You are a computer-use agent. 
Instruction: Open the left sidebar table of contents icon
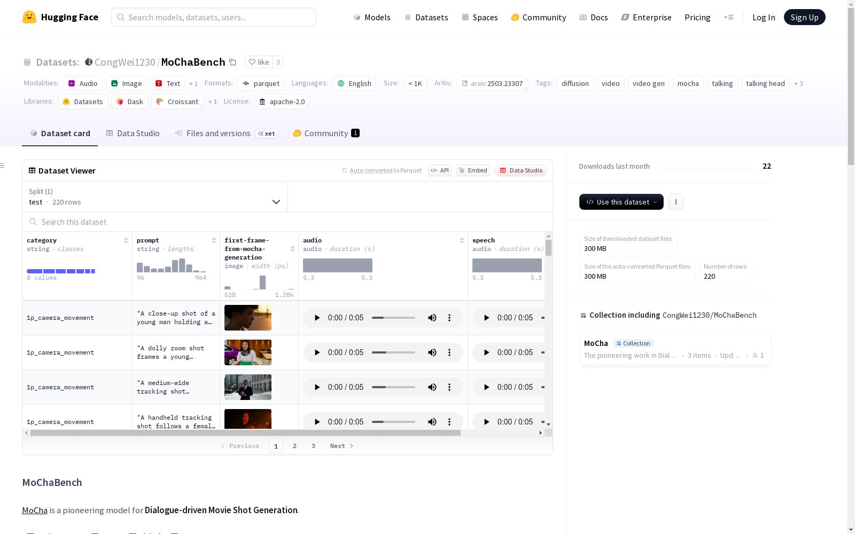click(x=2, y=166)
